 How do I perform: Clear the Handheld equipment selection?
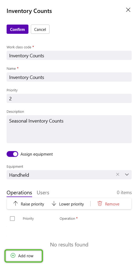118,174
